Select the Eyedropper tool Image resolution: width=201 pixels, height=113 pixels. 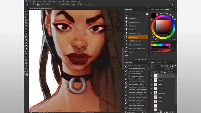click(26, 25)
